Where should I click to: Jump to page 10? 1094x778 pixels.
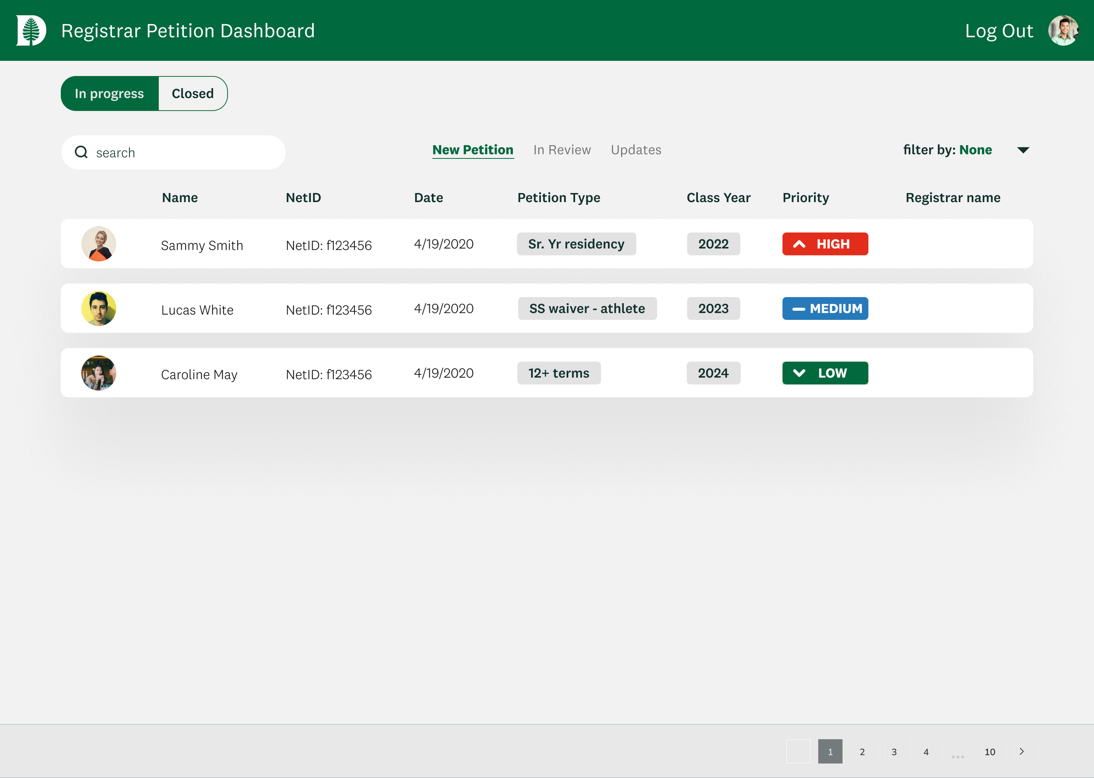pyautogui.click(x=989, y=751)
